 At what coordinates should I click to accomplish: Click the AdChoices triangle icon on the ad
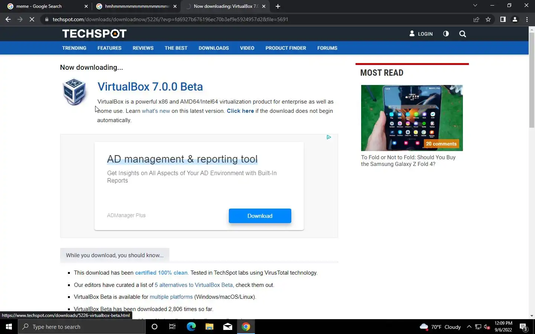click(329, 137)
